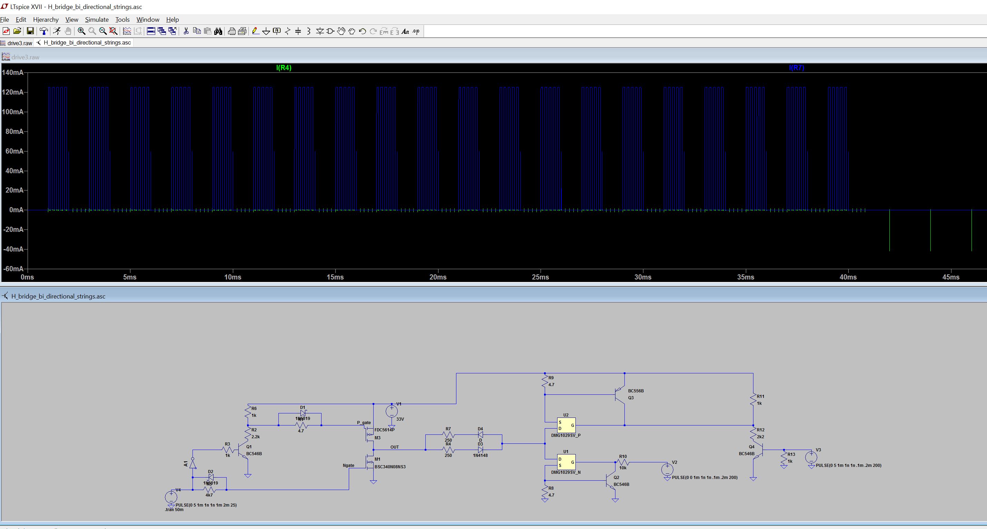
Task: Place a Diode component
Action: coord(320,31)
